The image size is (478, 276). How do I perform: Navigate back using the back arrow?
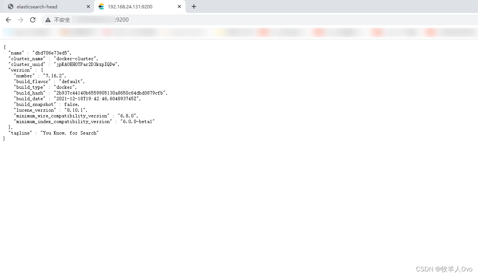[8, 19]
